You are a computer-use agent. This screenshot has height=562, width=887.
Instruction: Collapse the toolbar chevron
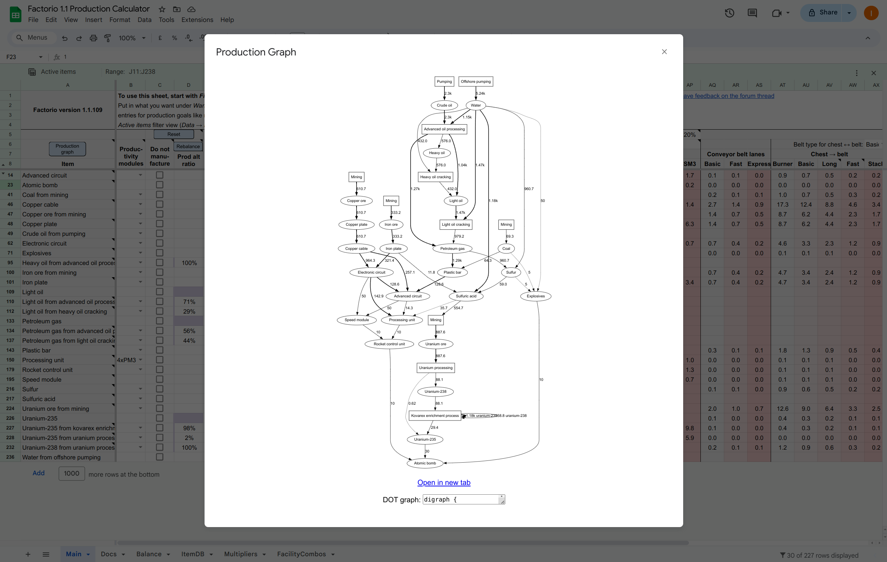point(868,38)
